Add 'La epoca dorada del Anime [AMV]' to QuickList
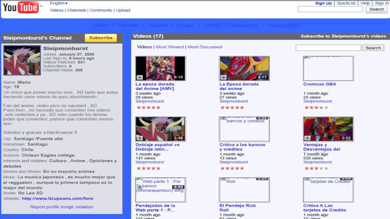The height and width of the screenshot is (219, 390). tap(140, 77)
